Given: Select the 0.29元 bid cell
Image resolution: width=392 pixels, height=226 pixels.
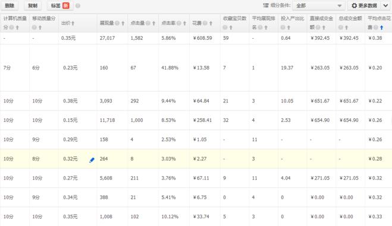Looking at the screenshot, I should (x=70, y=140).
